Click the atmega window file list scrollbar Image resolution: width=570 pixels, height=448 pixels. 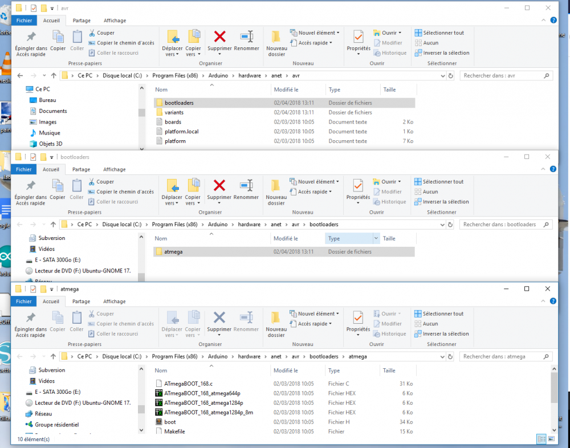554,387
